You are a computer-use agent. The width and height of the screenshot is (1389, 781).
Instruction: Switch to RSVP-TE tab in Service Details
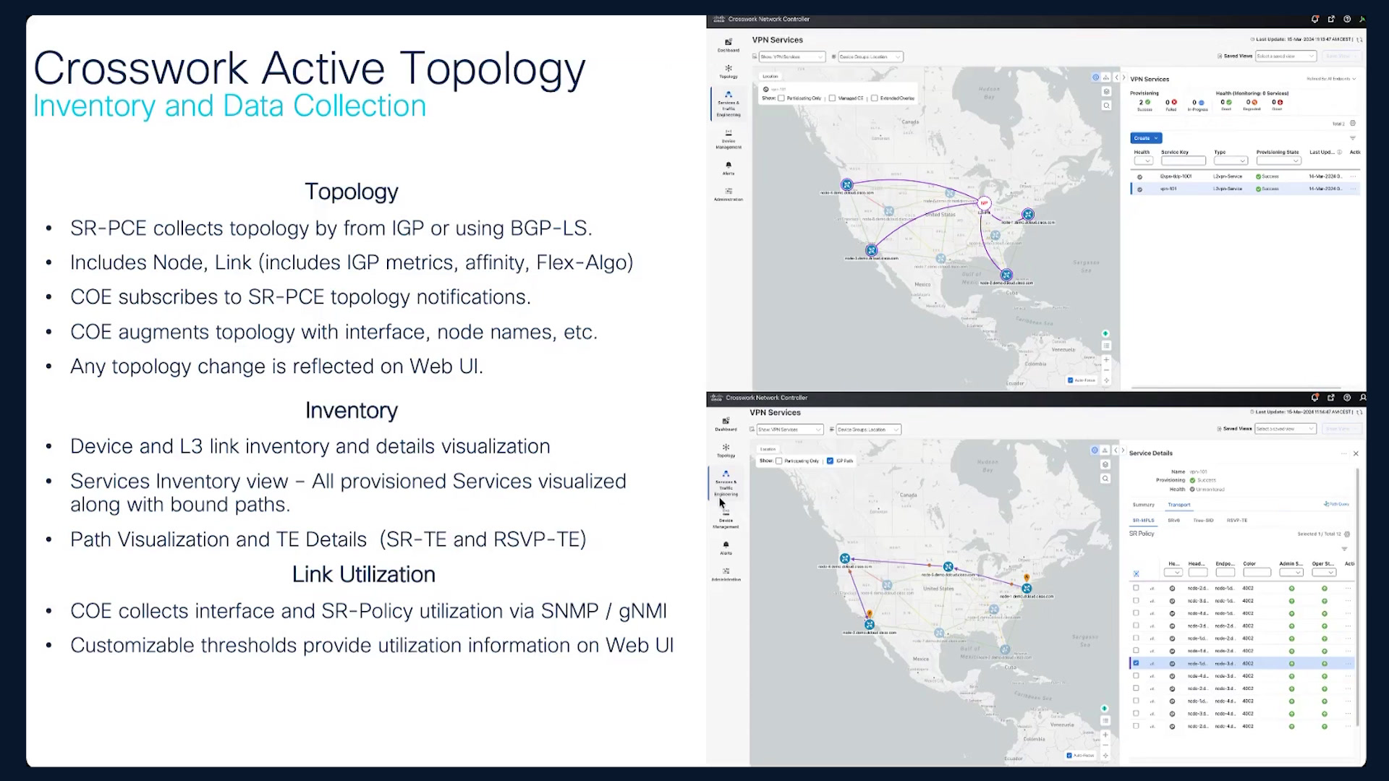[1237, 521]
